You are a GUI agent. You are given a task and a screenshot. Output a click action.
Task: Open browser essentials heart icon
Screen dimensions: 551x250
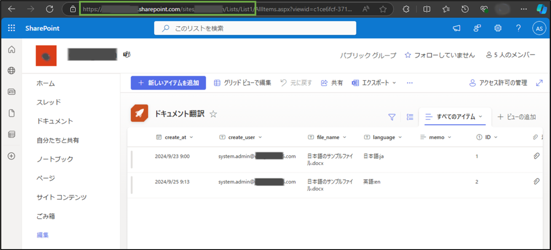coord(484,9)
